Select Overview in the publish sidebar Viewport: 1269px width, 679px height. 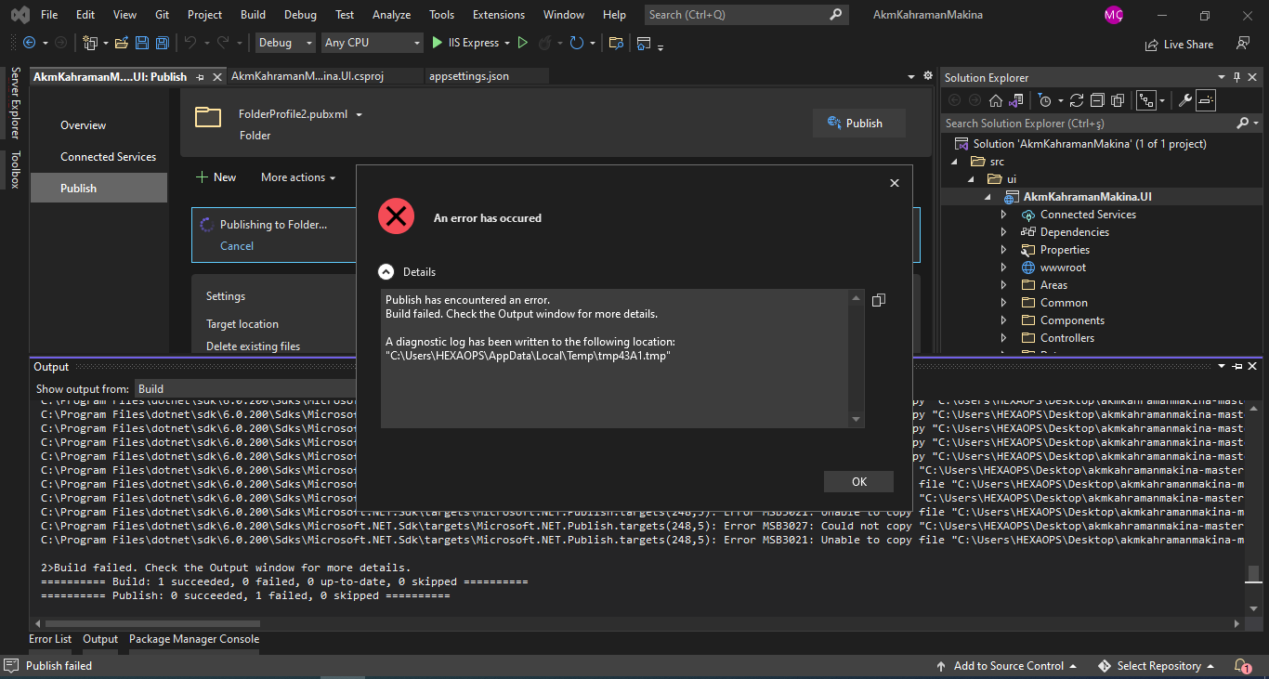coord(84,125)
